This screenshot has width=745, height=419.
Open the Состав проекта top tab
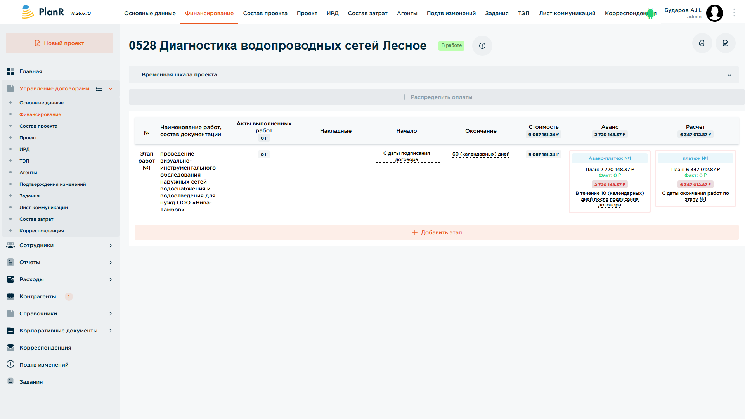coord(265,13)
